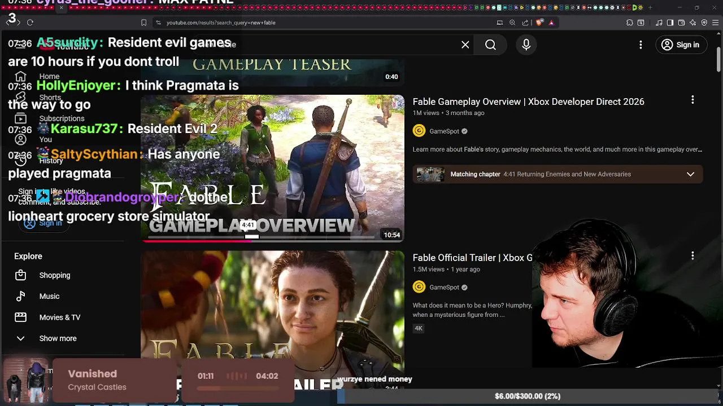Open more actions menu for Fable Gameplay Overview
The height and width of the screenshot is (406, 723).
(692, 100)
